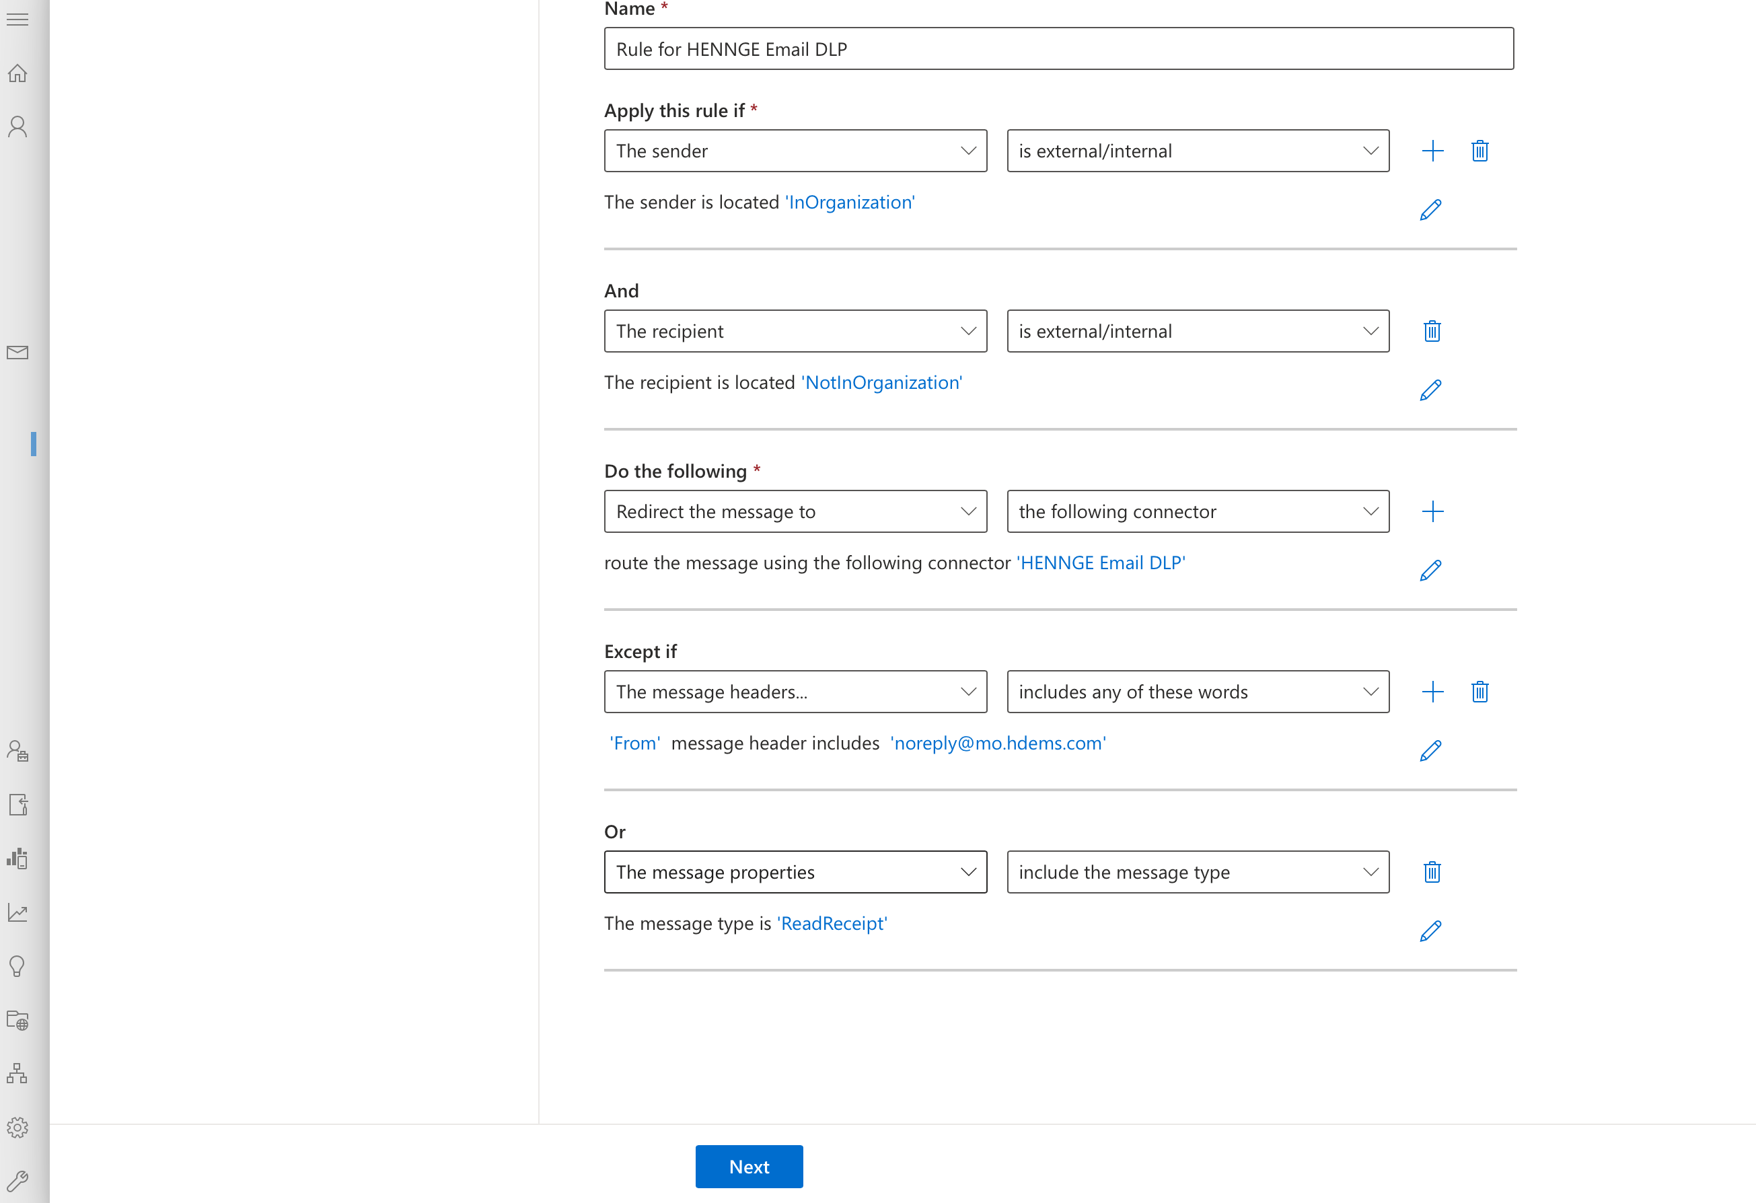Delete the message properties exception with trash icon

coord(1432,872)
